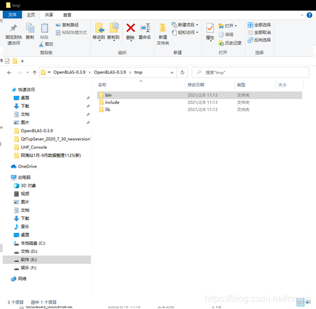Click the blue Help question icon
Screen dimensions: 316x309
[x=309, y=15]
